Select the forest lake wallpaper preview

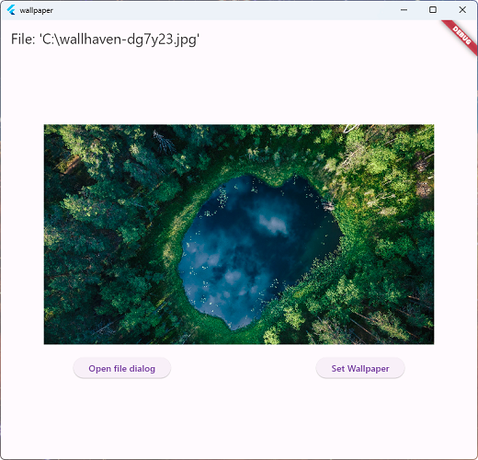239,235
